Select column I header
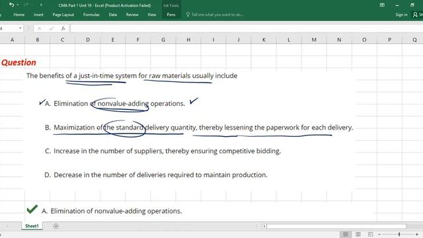The height and width of the screenshot is (238, 423). pos(213,40)
